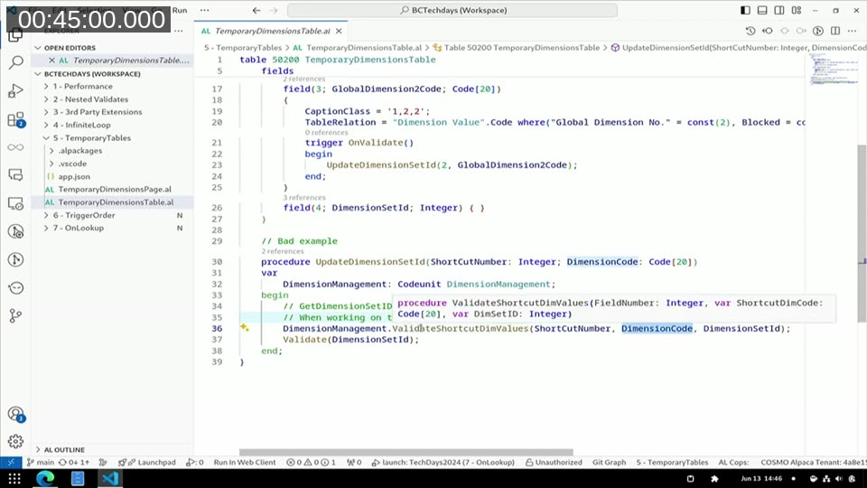Viewport: 867px width, 488px height.
Task: Click 5 - TemporaryTables breadcrumb
Action: tap(243, 48)
